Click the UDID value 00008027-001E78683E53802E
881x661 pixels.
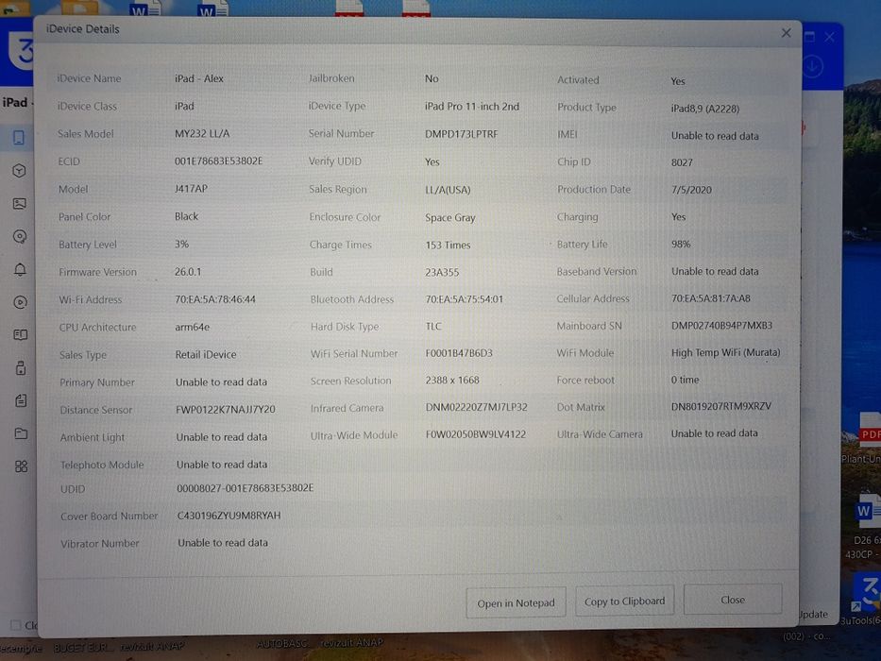245,488
